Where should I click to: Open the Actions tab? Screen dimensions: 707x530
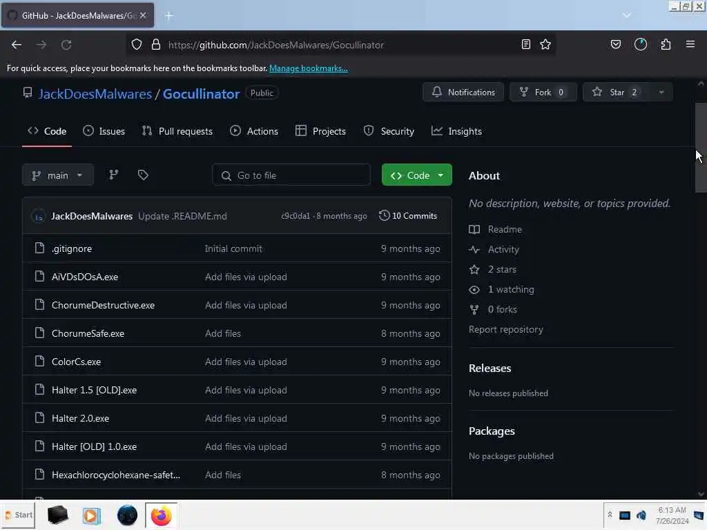254,131
